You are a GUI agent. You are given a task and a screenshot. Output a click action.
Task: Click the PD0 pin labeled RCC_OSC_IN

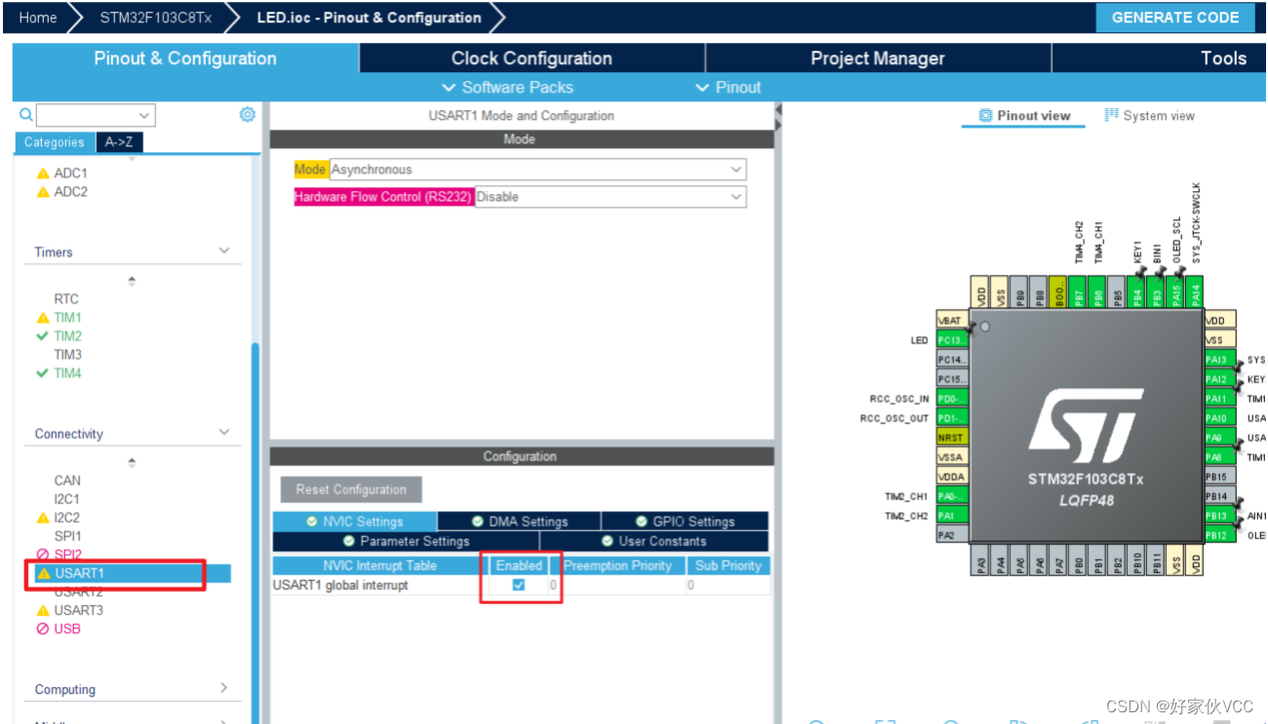(x=951, y=399)
